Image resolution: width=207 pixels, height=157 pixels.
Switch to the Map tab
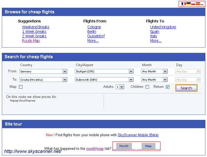[x=148, y=146]
